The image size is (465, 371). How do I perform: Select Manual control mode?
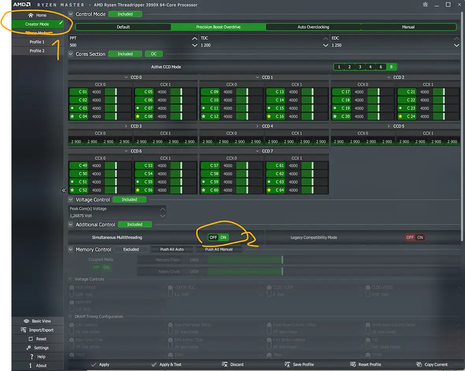(408, 27)
